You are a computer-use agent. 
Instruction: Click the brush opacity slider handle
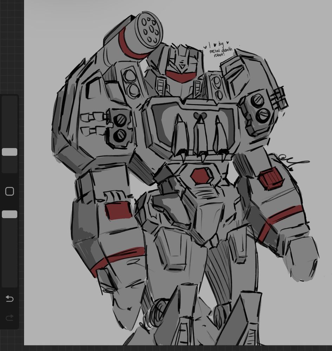tap(9, 214)
